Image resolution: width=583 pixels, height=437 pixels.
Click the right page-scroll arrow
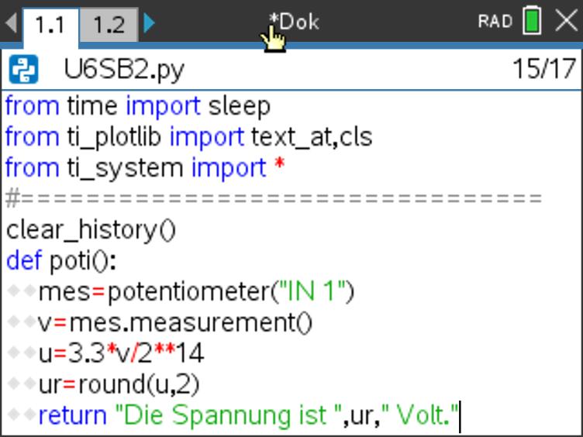tap(149, 23)
